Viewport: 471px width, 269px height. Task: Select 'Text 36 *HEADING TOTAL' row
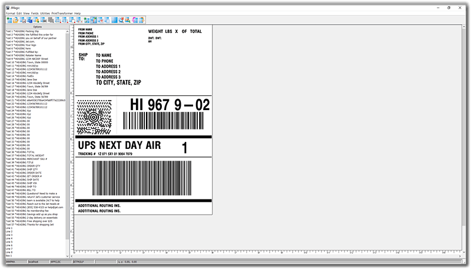point(35,152)
